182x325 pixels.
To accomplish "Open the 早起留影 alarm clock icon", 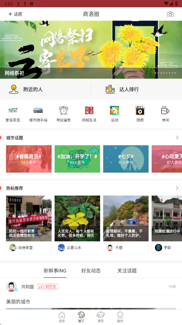I will 64,110.
